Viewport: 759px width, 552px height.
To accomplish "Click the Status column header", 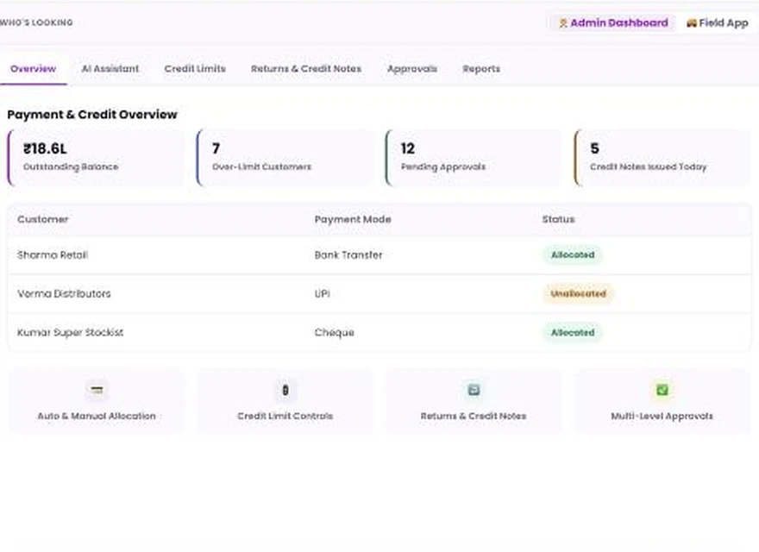I will 559,219.
